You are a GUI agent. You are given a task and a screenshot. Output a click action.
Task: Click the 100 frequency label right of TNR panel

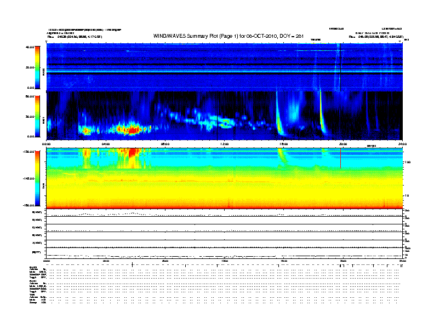click(408, 162)
